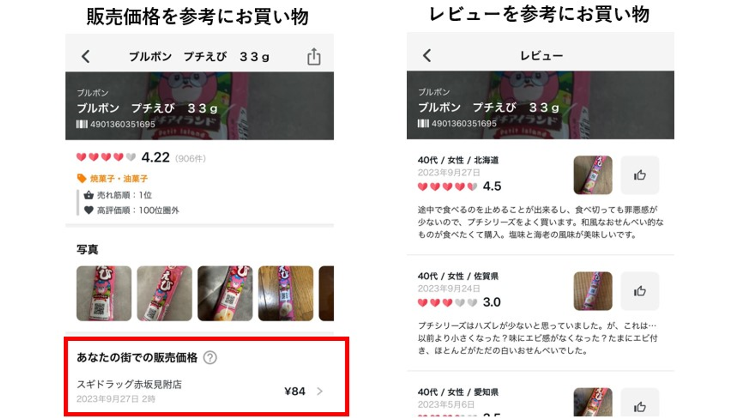View the second product photo thumbnail

click(x=165, y=293)
